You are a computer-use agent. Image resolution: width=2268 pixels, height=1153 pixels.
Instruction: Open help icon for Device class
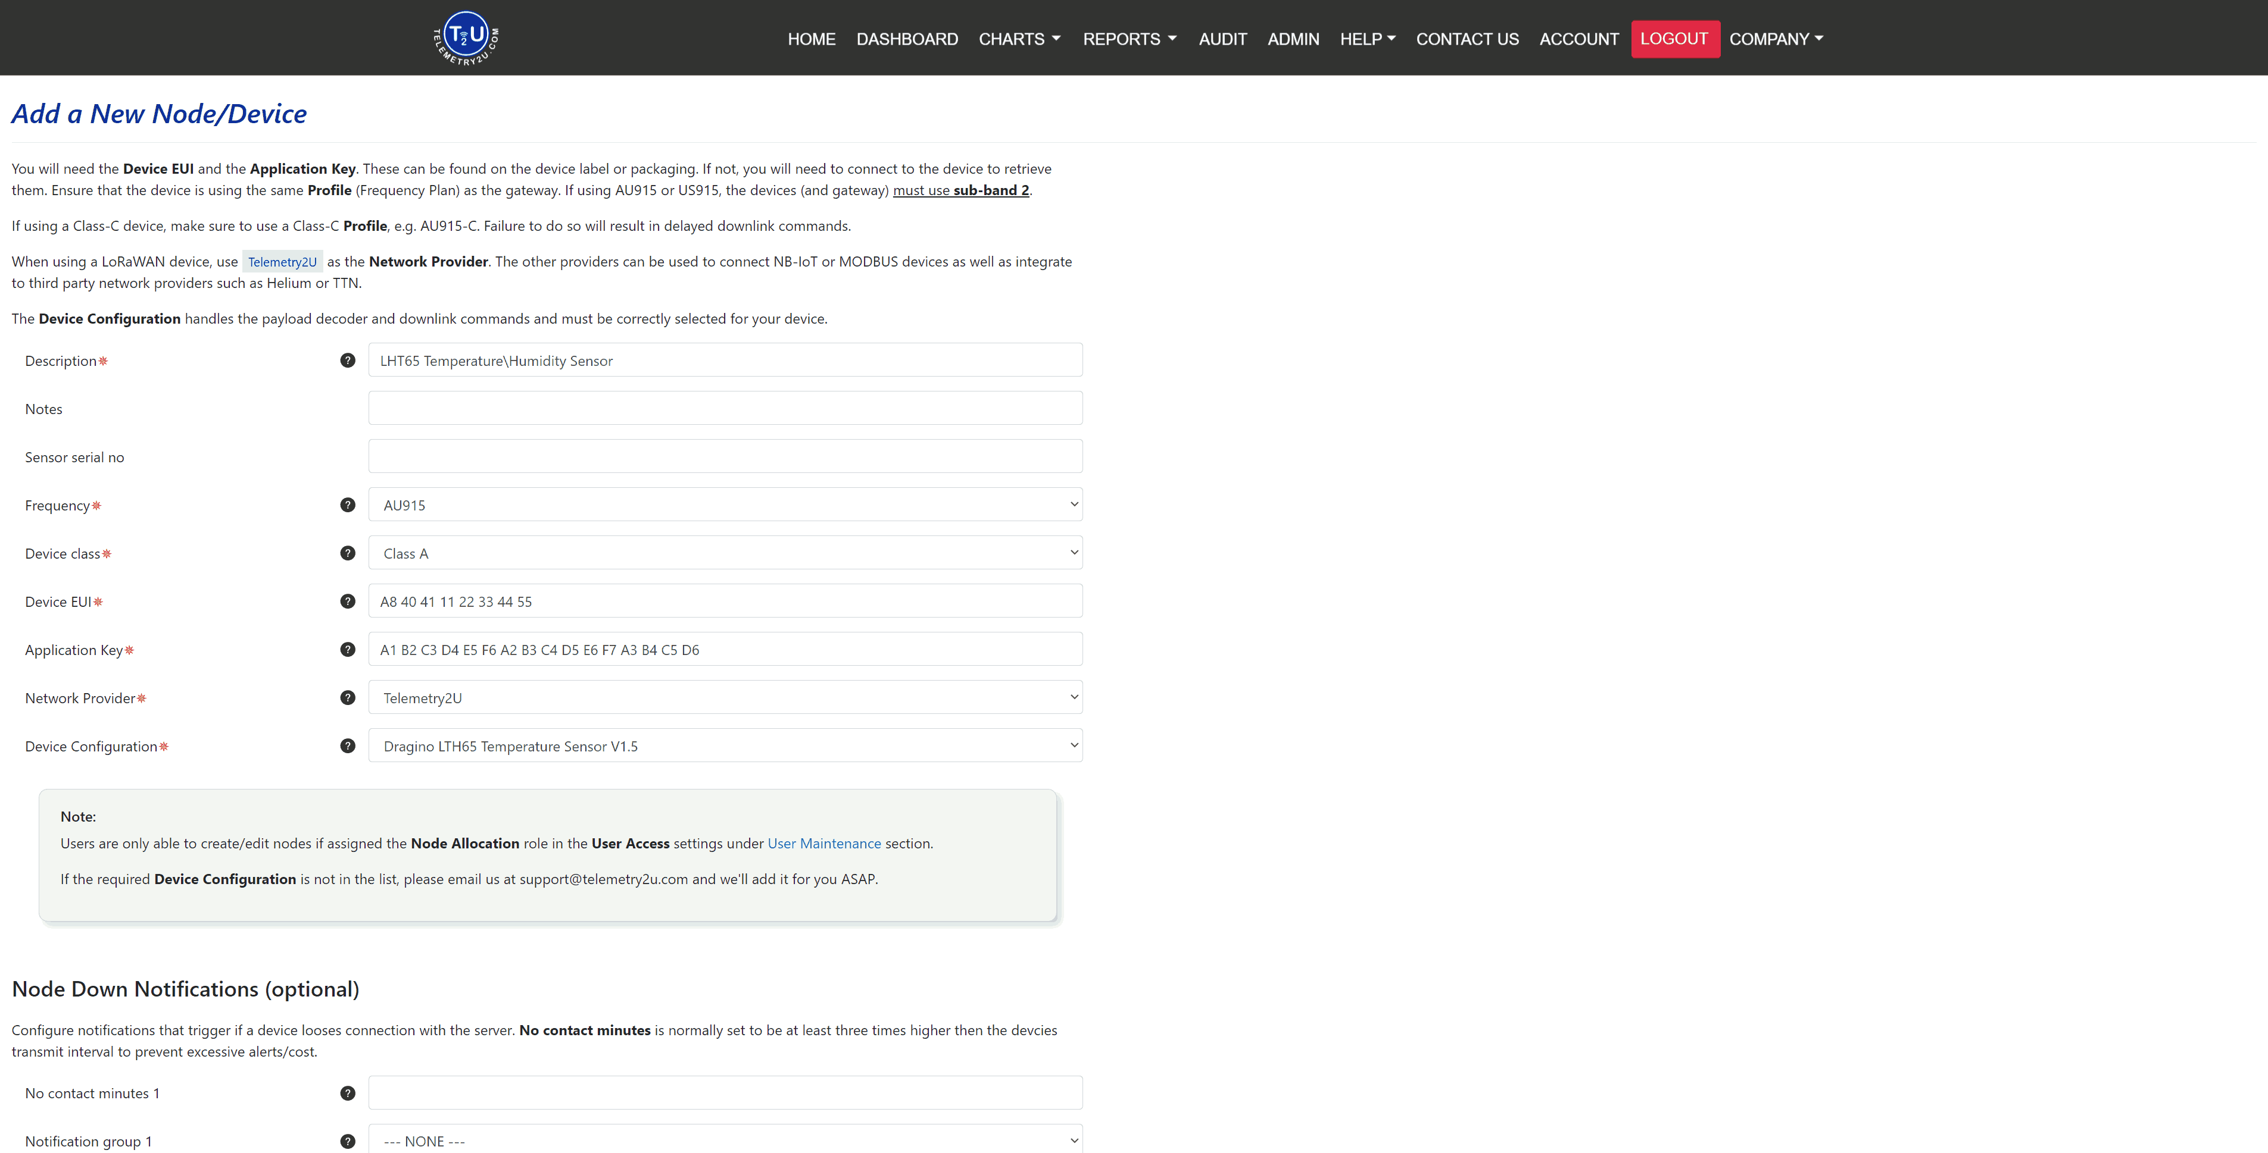348,553
